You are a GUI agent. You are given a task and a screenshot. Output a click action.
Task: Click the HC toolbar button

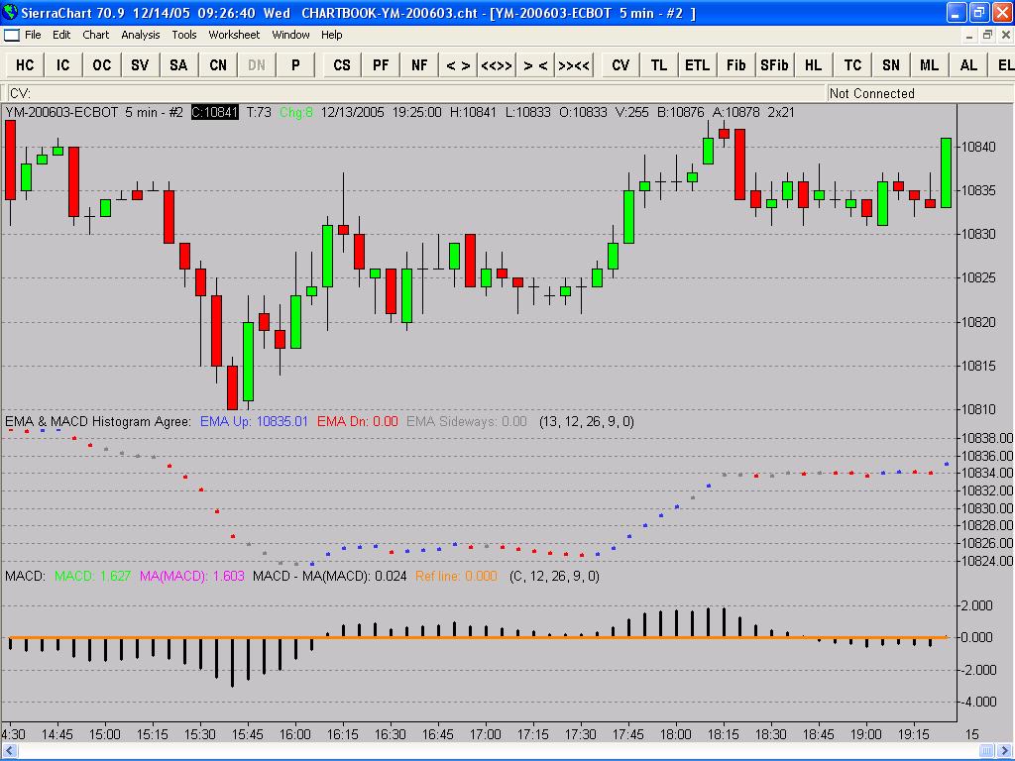tap(25, 64)
